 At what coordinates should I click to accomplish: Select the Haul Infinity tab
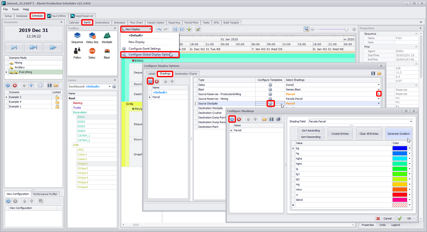coord(57,16)
